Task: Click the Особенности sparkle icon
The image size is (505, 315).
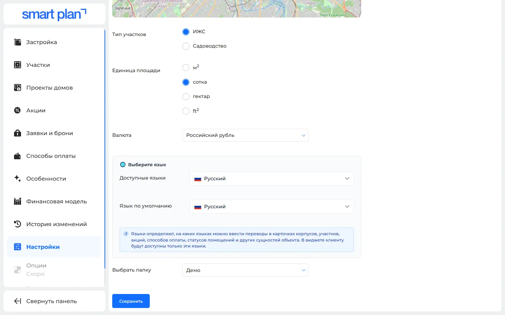Action: [18, 178]
